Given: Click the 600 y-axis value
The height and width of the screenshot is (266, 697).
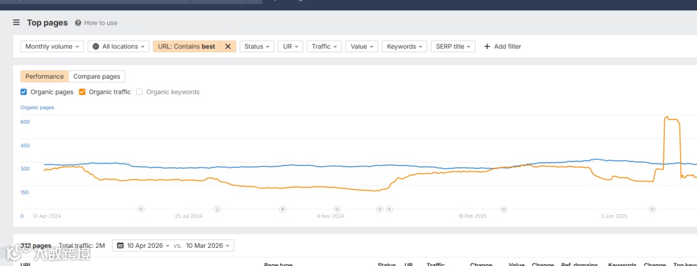Looking at the screenshot, I should pos(25,122).
